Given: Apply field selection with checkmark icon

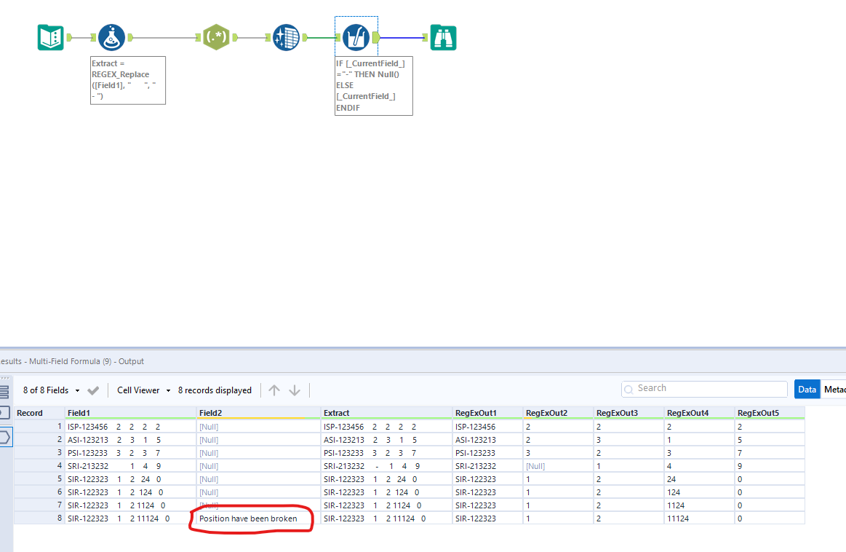Looking at the screenshot, I should pyautogui.click(x=93, y=390).
